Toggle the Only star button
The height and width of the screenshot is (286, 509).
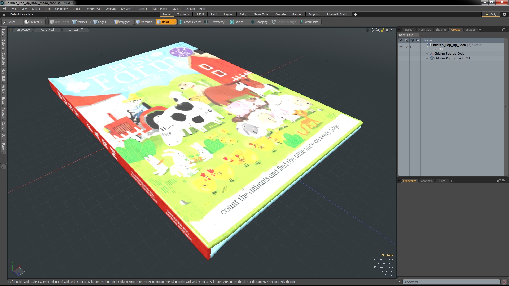(x=491, y=14)
